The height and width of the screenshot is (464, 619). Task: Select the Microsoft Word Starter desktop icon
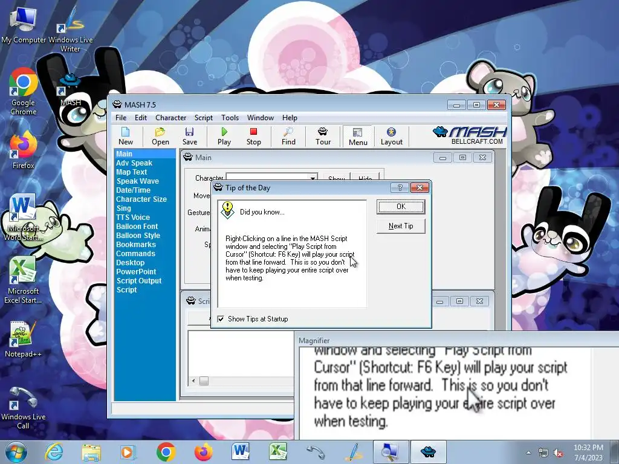23,217
